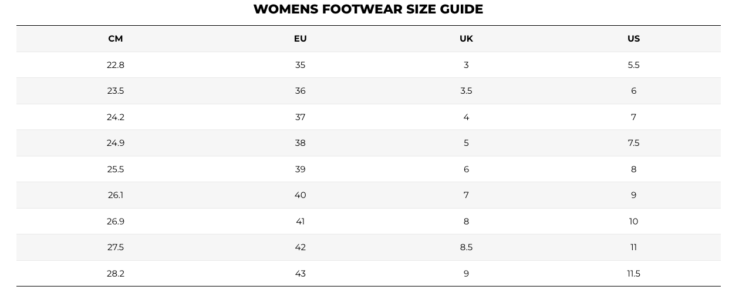Image resolution: width=739 pixels, height=300 pixels.
Task: Click the US size 10 cell
Action: coord(633,221)
